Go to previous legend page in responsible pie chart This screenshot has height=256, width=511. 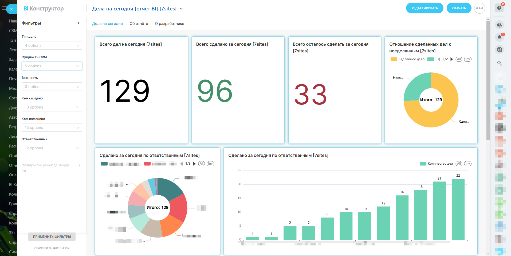coord(182,164)
